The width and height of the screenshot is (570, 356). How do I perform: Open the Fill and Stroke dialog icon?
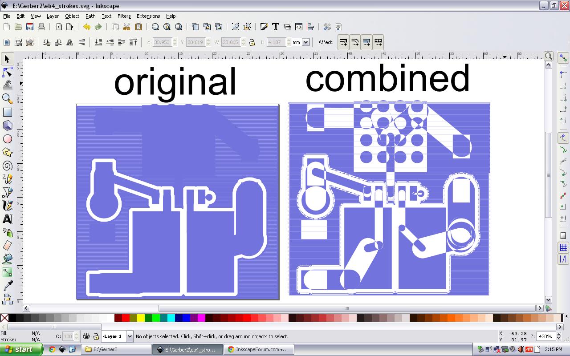pos(264,26)
